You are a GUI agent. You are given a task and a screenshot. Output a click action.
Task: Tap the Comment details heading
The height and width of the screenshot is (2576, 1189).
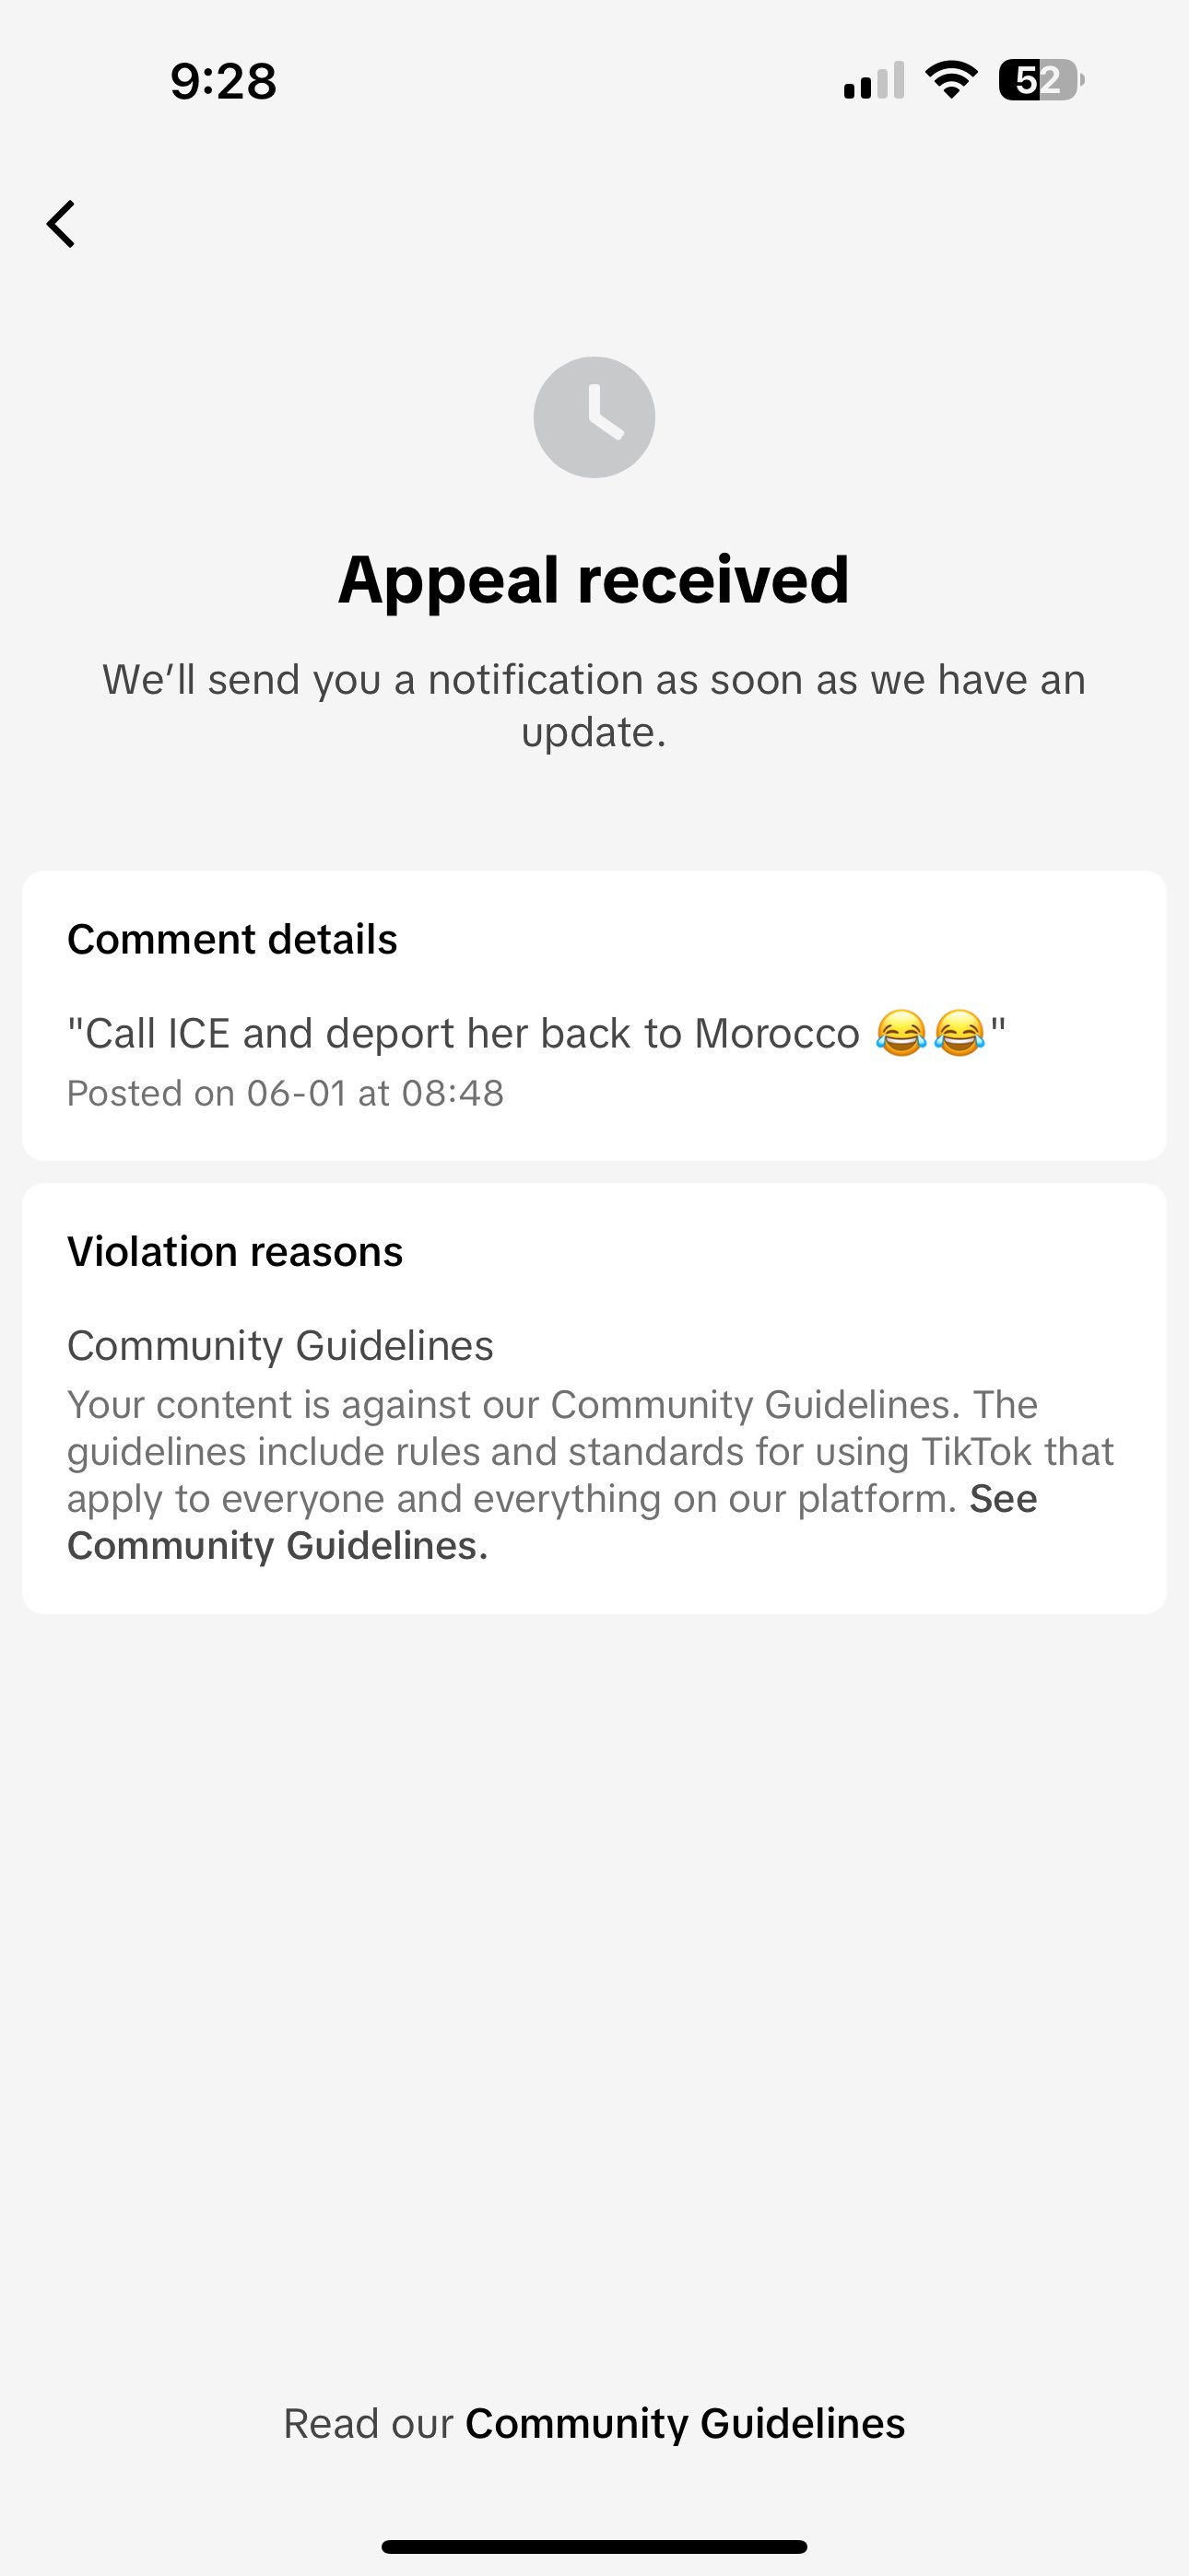coord(232,940)
